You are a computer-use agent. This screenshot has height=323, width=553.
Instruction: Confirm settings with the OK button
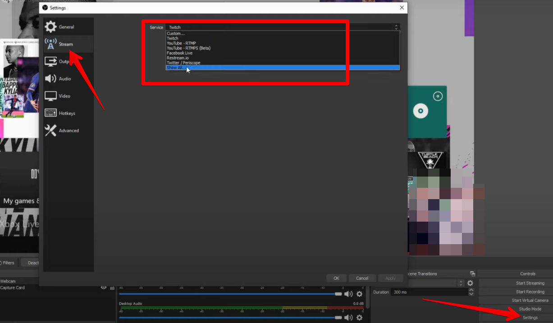[x=336, y=278]
